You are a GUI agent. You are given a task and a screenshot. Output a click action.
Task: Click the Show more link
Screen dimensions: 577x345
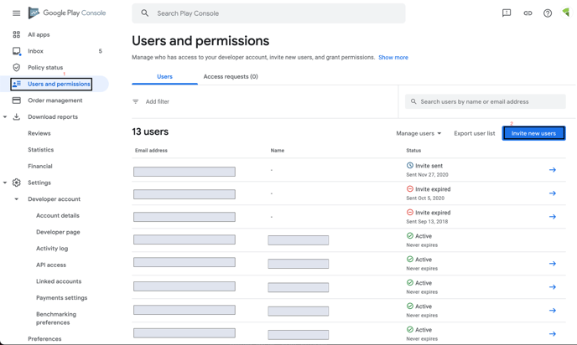(393, 58)
